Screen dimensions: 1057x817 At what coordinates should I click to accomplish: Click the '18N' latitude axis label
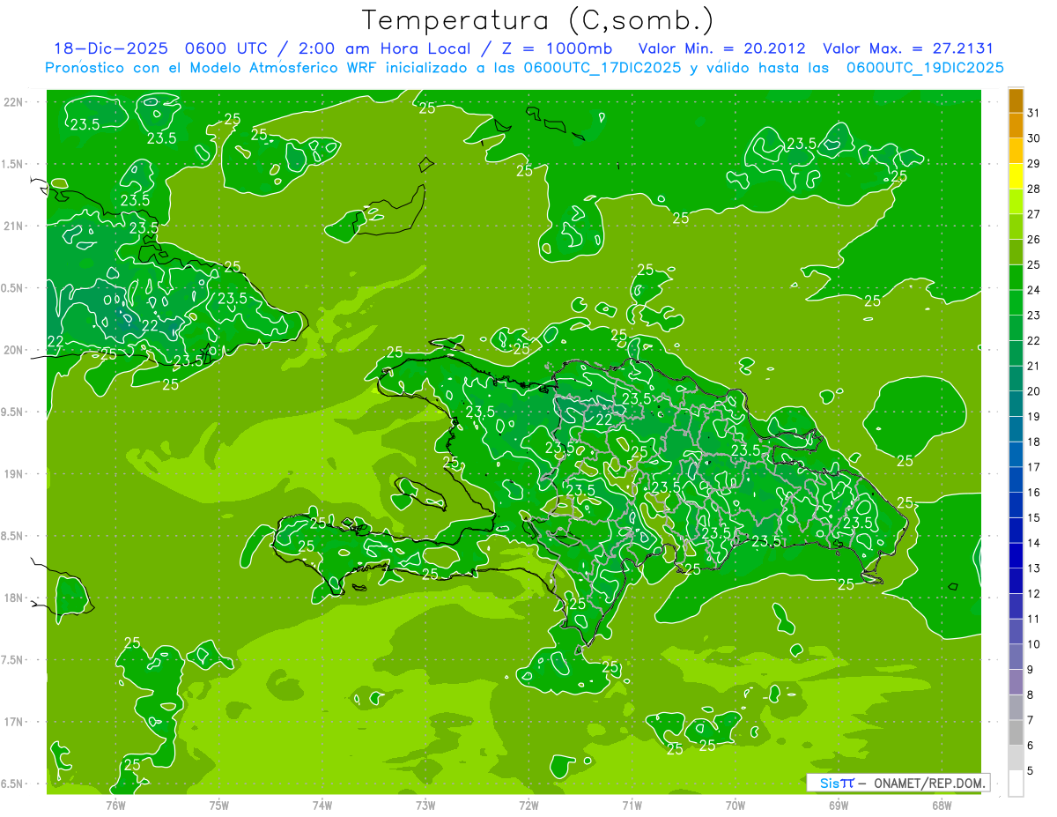(13, 598)
